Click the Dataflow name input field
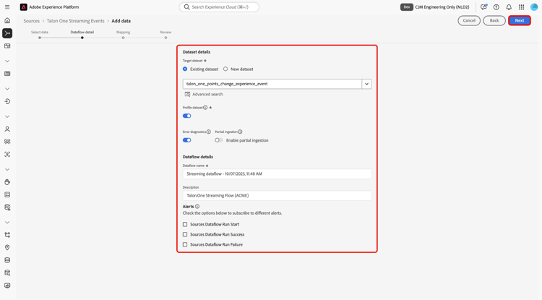The width and height of the screenshot is (542, 300). [x=278, y=173]
